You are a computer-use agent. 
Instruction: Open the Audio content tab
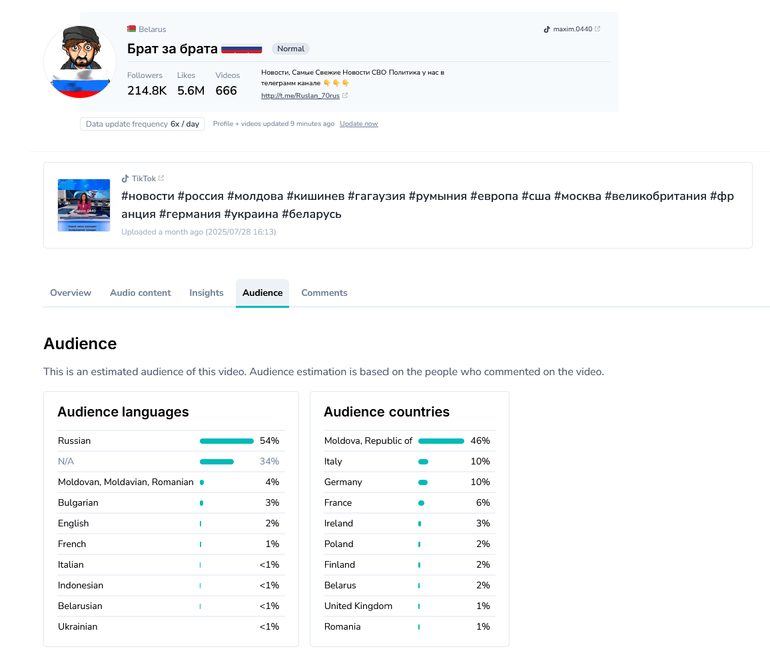141,293
